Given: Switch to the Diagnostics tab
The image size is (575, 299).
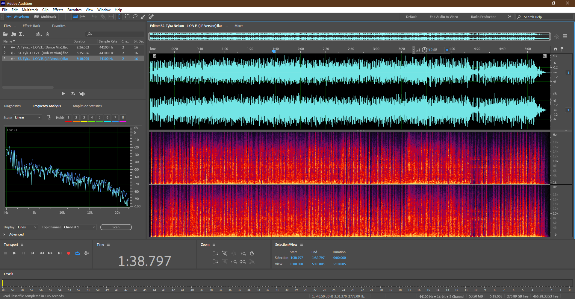Looking at the screenshot, I should (x=12, y=106).
